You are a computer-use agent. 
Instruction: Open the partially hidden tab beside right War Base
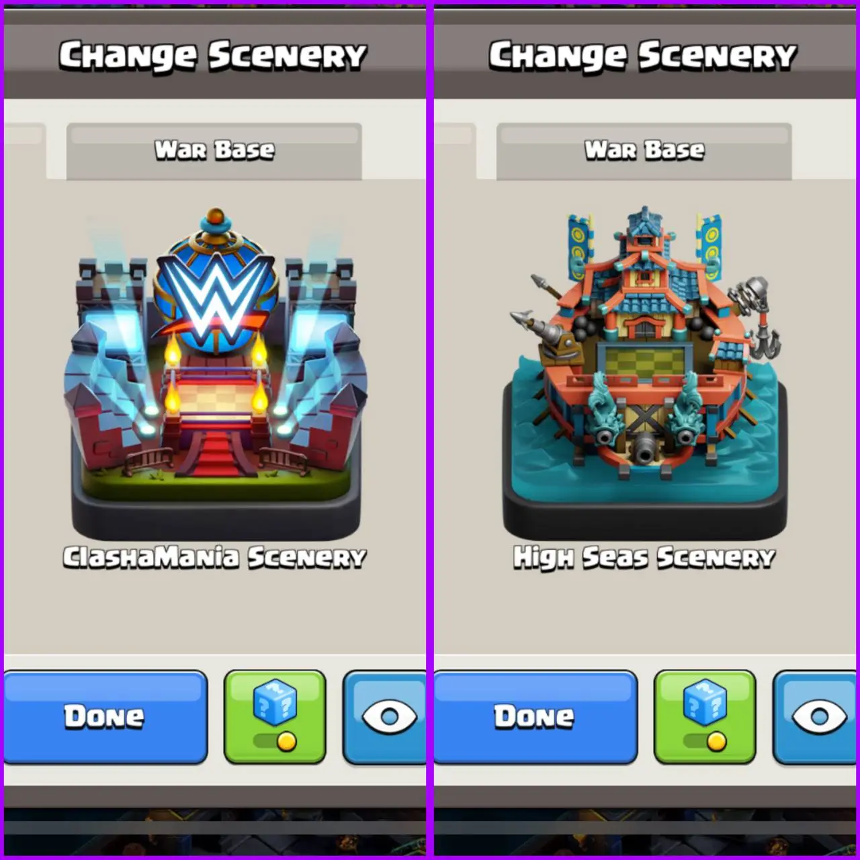point(455,150)
